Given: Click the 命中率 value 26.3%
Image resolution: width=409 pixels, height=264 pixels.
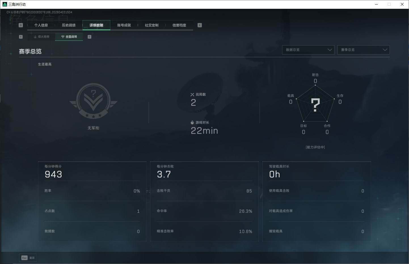Looking at the screenshot, I should (246, 211).
